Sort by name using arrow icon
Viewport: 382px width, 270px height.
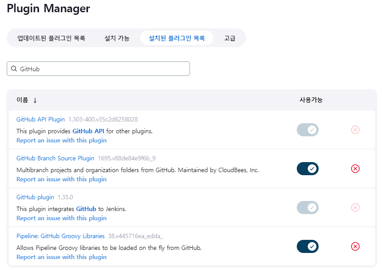tap(35, 100)
